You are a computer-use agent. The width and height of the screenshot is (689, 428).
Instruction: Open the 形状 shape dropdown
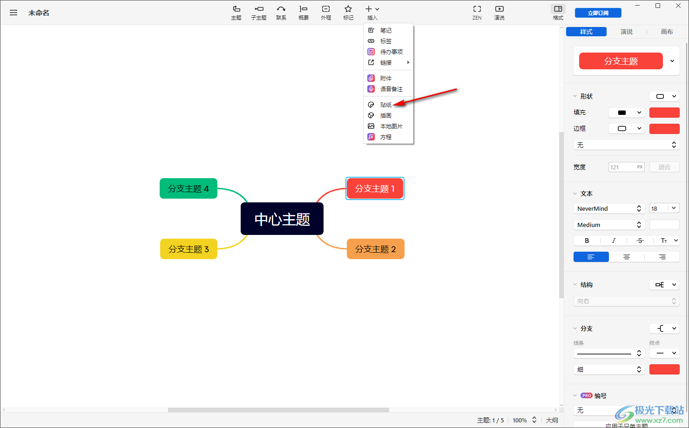664,96
